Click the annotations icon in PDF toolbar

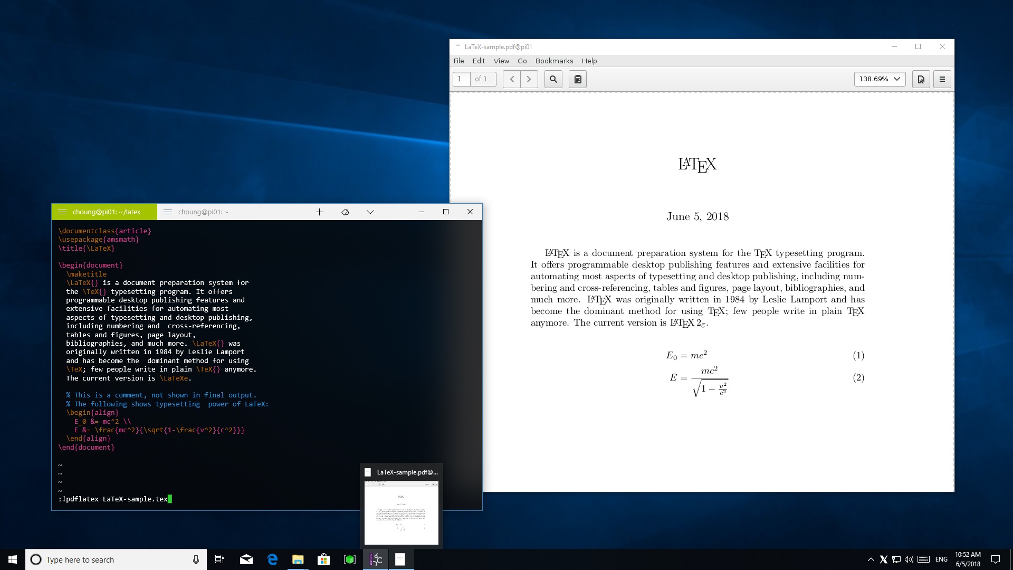(x=577, y=79)
